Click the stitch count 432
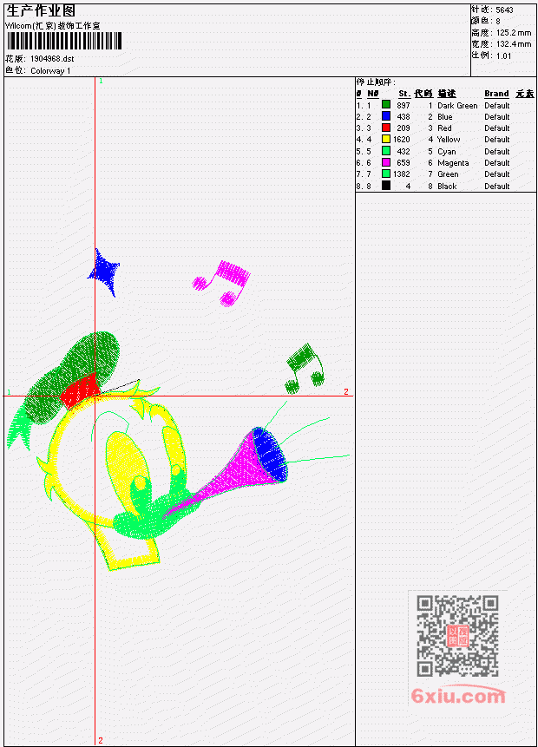The height and width of the screenshot is (747, 538). coord(403,152)
